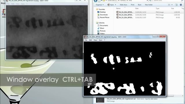The width and height of the screenshot is (185, 104).
Task: Click the Music note icon under Libraries
Action: [98, 28]
